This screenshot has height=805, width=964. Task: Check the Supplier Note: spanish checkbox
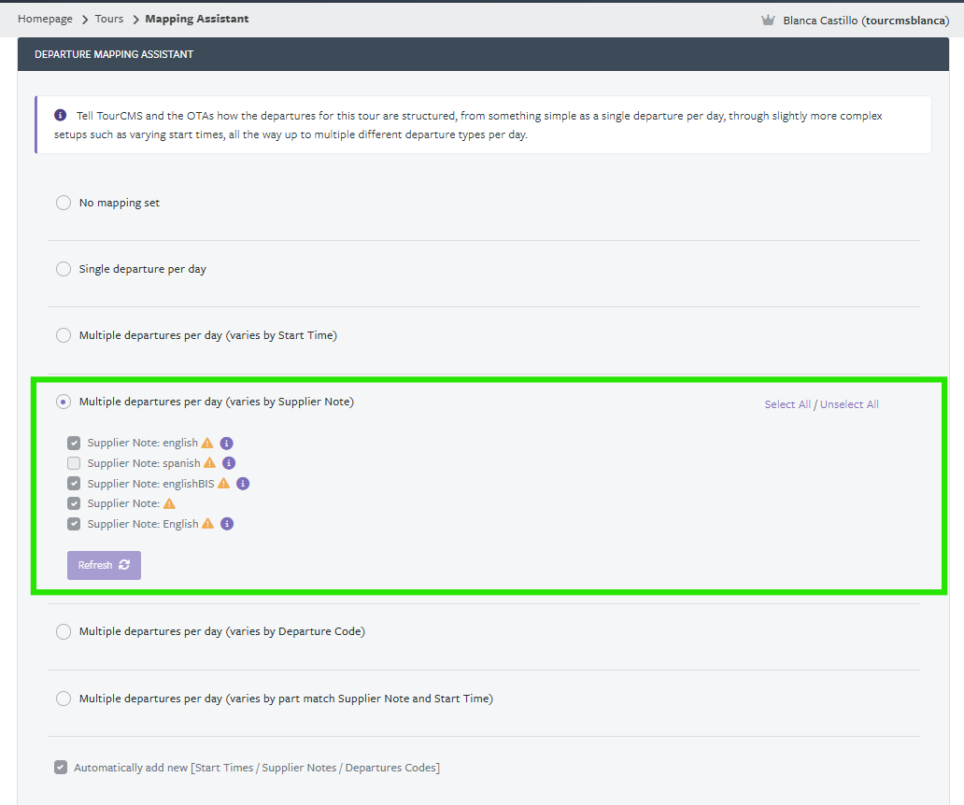tap(74, 463)
